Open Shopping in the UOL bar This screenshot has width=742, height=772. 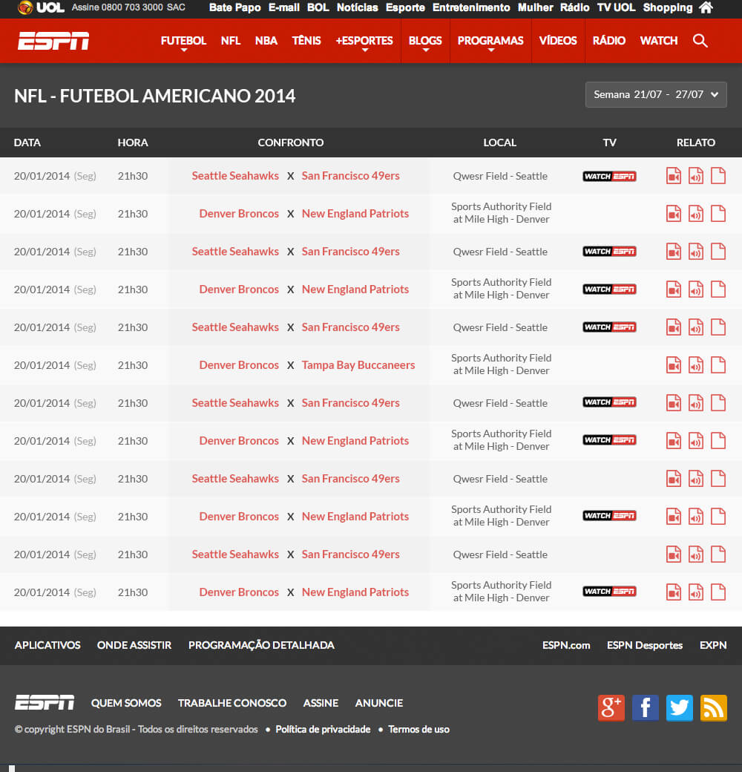[x=668, y=7]
